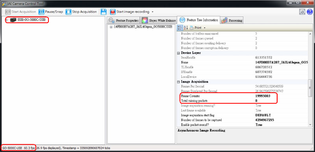The height and width of the screenshot is (152, 315).
Task: Collapse the Image Acquisition category
Action: 178,82
